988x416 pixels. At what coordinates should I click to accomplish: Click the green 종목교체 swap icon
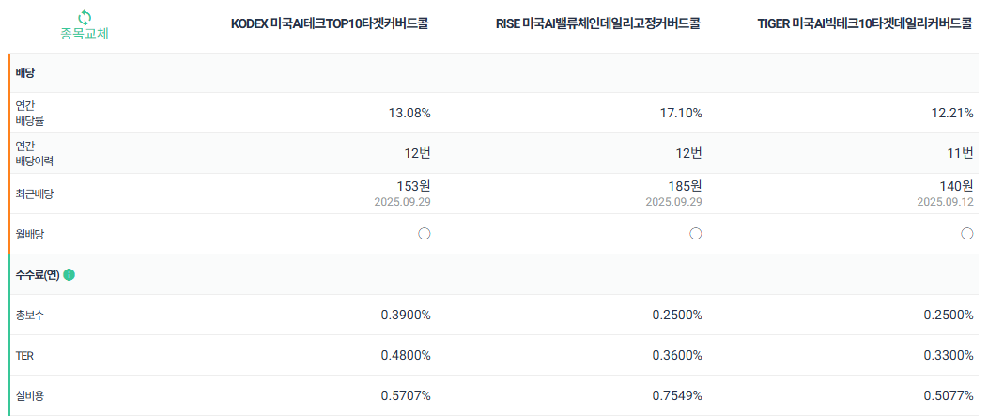[85, 17]
